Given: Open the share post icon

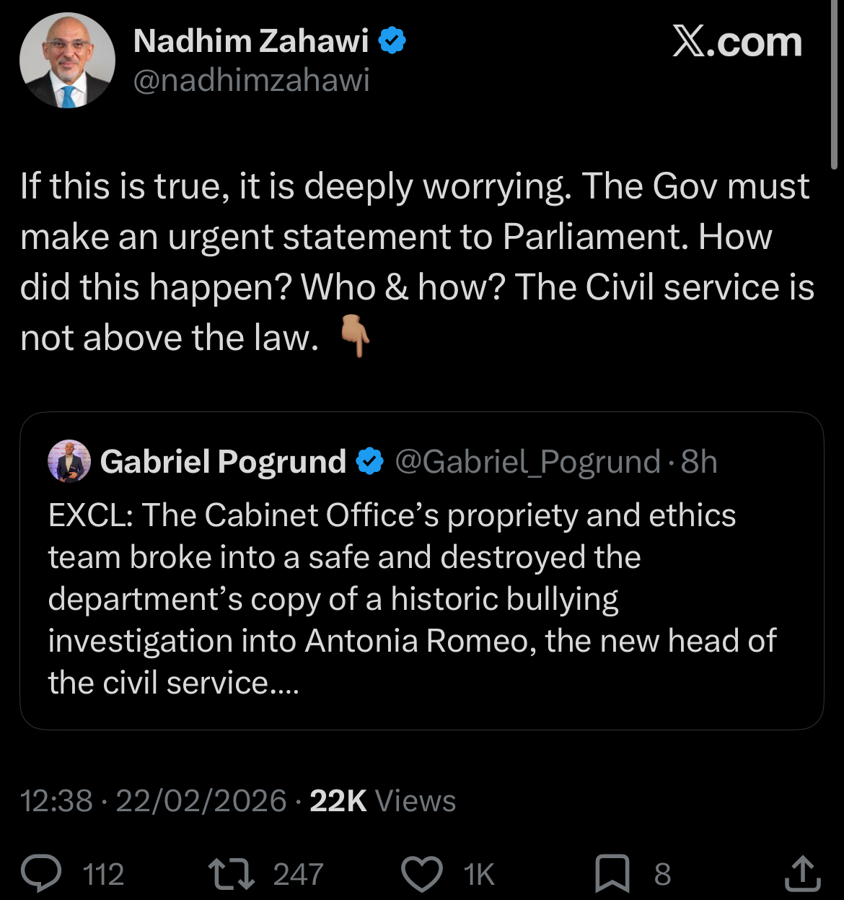Looking at the screenshot, I should 802,873.
